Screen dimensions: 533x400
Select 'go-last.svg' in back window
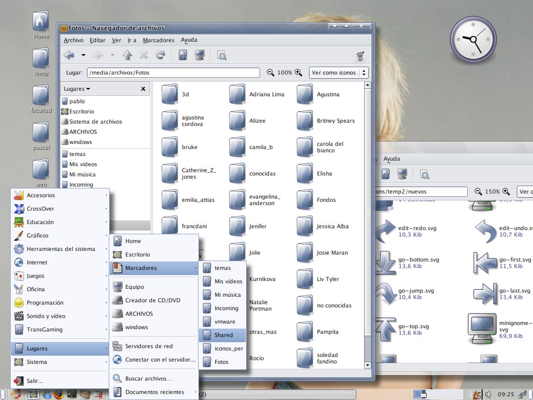click(502, 294)
